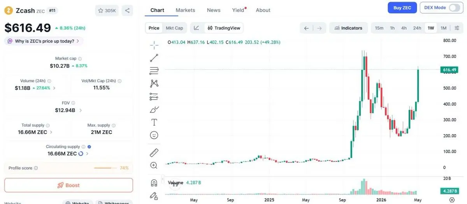Click the green 4.287B volume axis tag

click(449, 191)
